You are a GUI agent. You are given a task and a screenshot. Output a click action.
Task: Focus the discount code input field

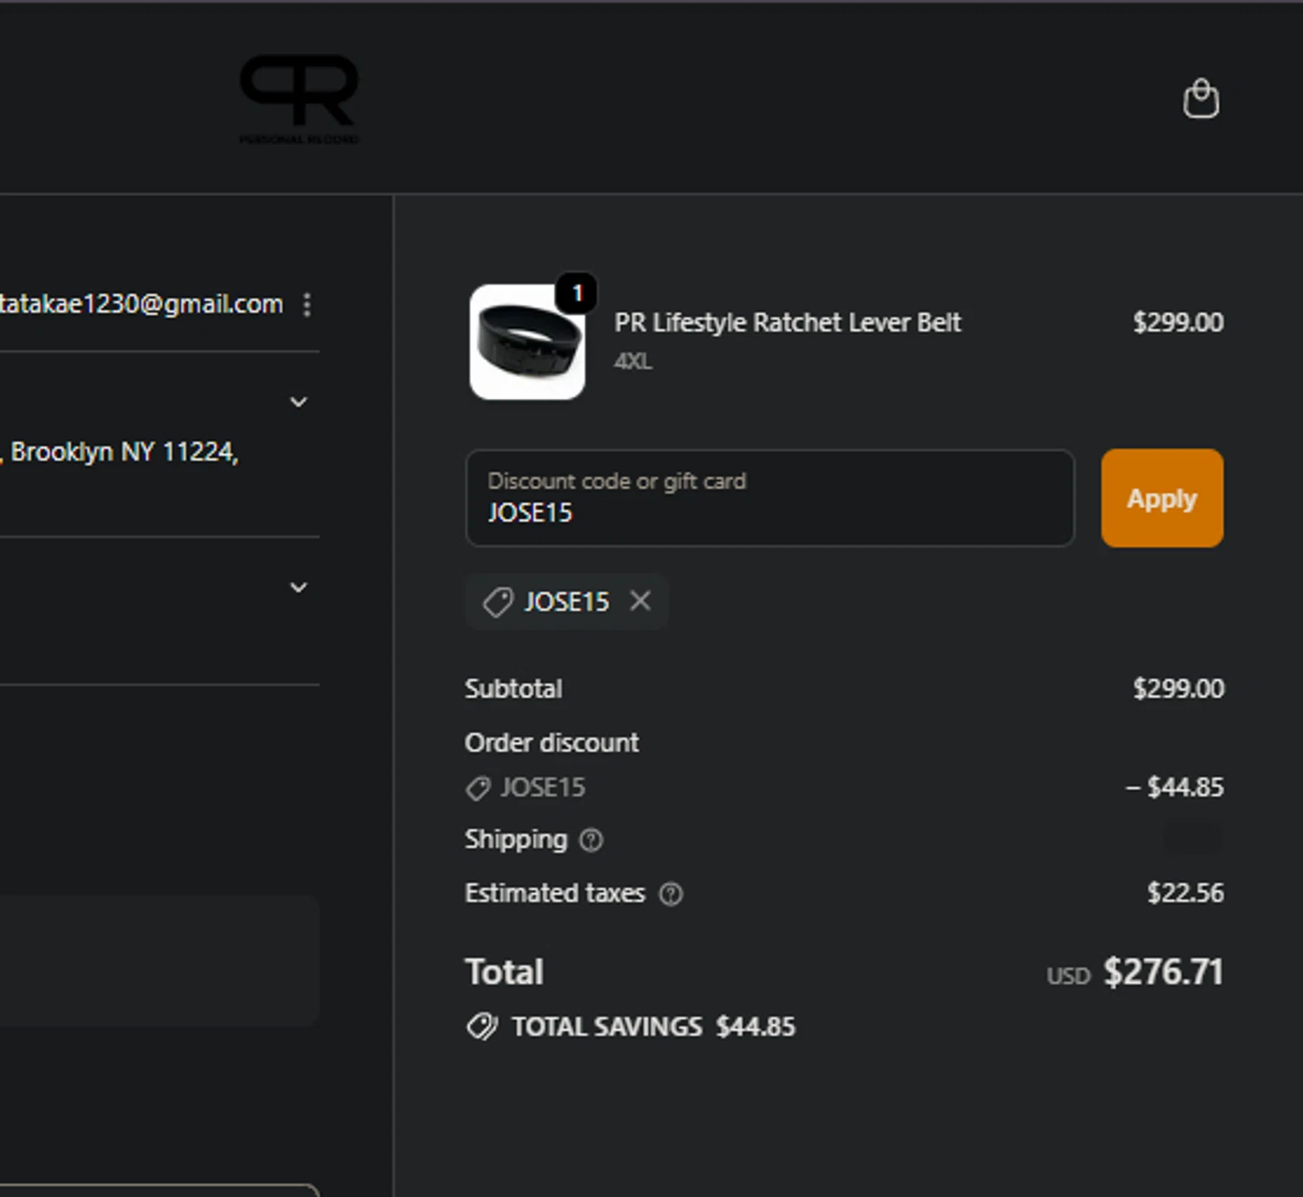[770, 498]
